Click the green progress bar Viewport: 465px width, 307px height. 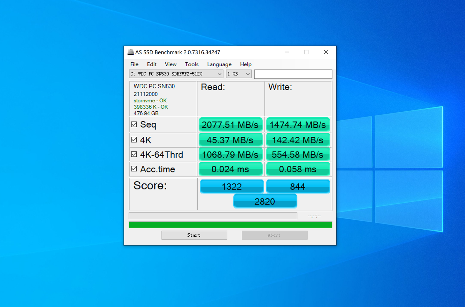pos(230,225)
